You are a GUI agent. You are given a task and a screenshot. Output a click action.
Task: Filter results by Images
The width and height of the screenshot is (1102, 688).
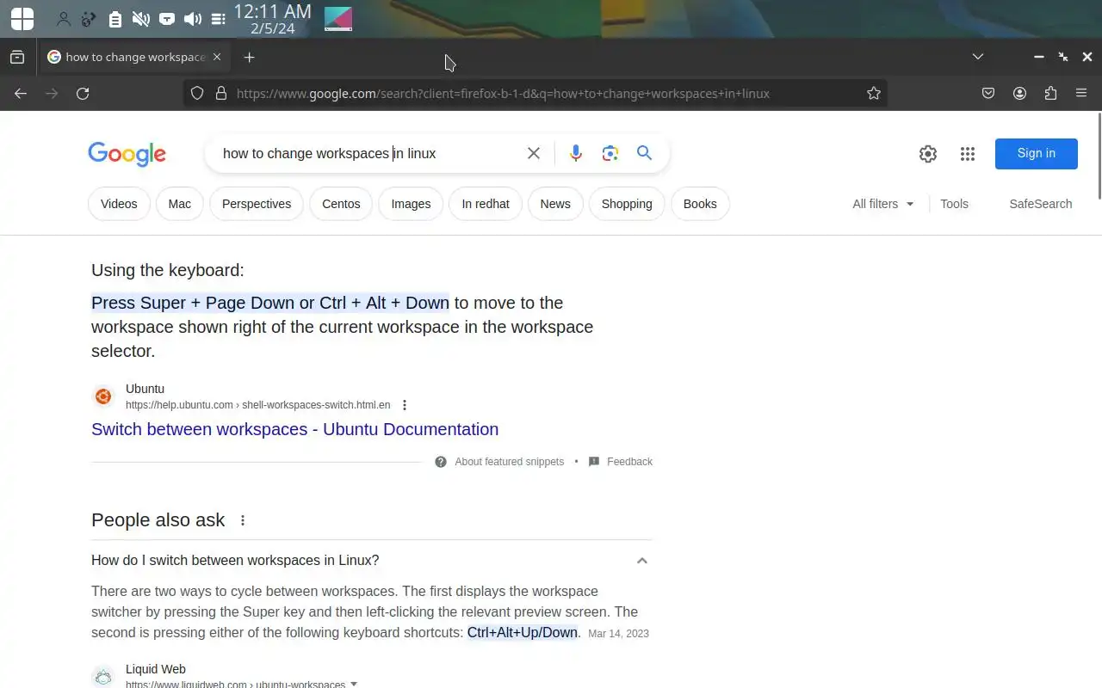tap(411, 204)
